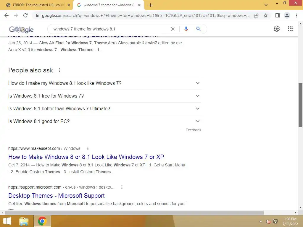The width and height of the screenshot is (303, 227).
Task: Click the scroll up arrow
Action: click(300, 24)
